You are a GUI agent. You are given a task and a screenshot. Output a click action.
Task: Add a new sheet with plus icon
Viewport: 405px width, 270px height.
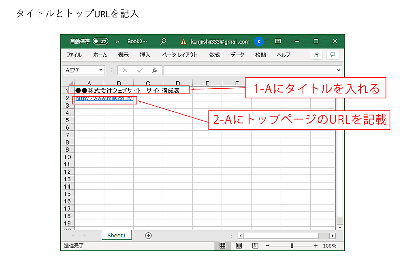tap(148, 236)
